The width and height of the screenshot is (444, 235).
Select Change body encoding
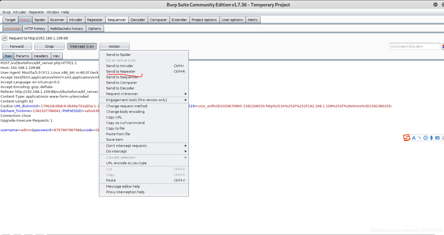(144, 112)
